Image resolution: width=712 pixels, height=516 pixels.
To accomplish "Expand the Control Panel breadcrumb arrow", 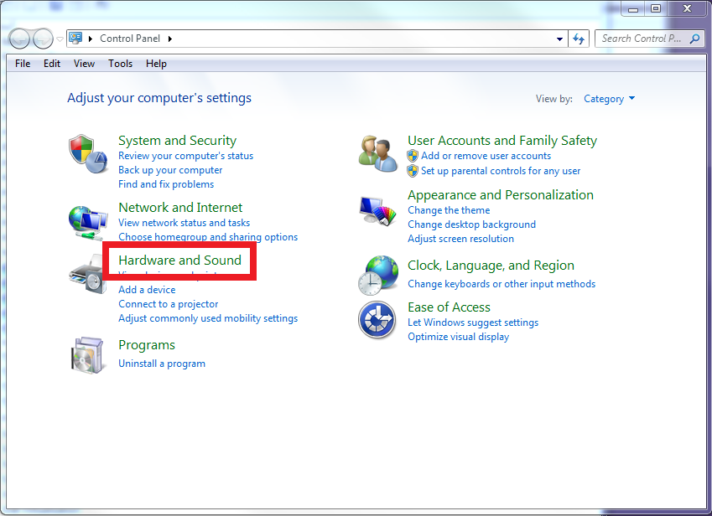I will tap(170, 39).
